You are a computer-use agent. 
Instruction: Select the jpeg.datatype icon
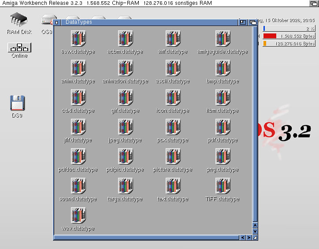coord(125,127)
